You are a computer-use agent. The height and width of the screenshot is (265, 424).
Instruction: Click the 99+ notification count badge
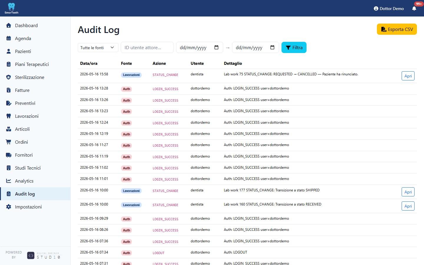click(419, 4)
